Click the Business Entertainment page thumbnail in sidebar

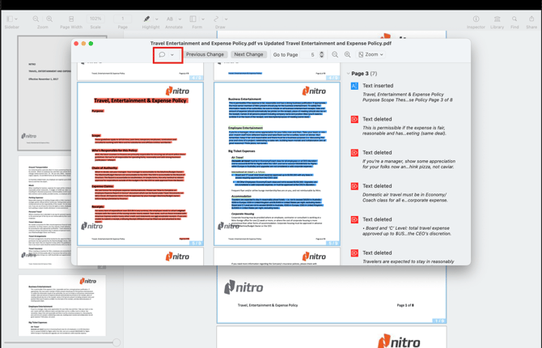point(62,306)
